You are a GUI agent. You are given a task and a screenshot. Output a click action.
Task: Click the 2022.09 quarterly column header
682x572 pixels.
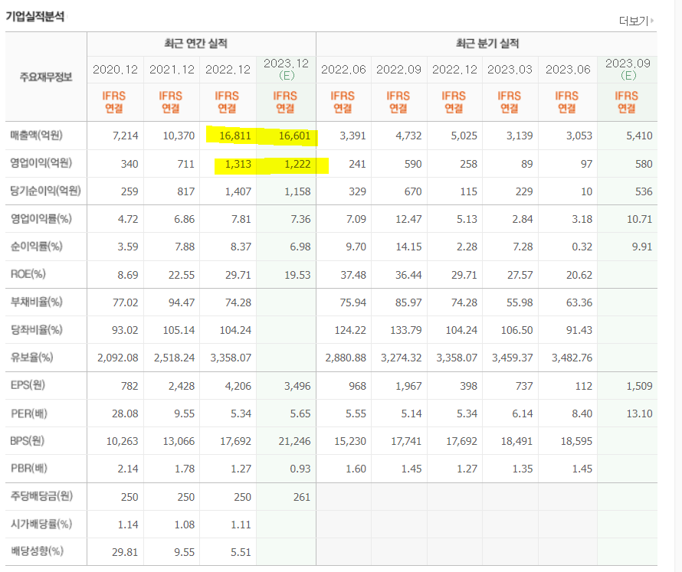point(398,70)
